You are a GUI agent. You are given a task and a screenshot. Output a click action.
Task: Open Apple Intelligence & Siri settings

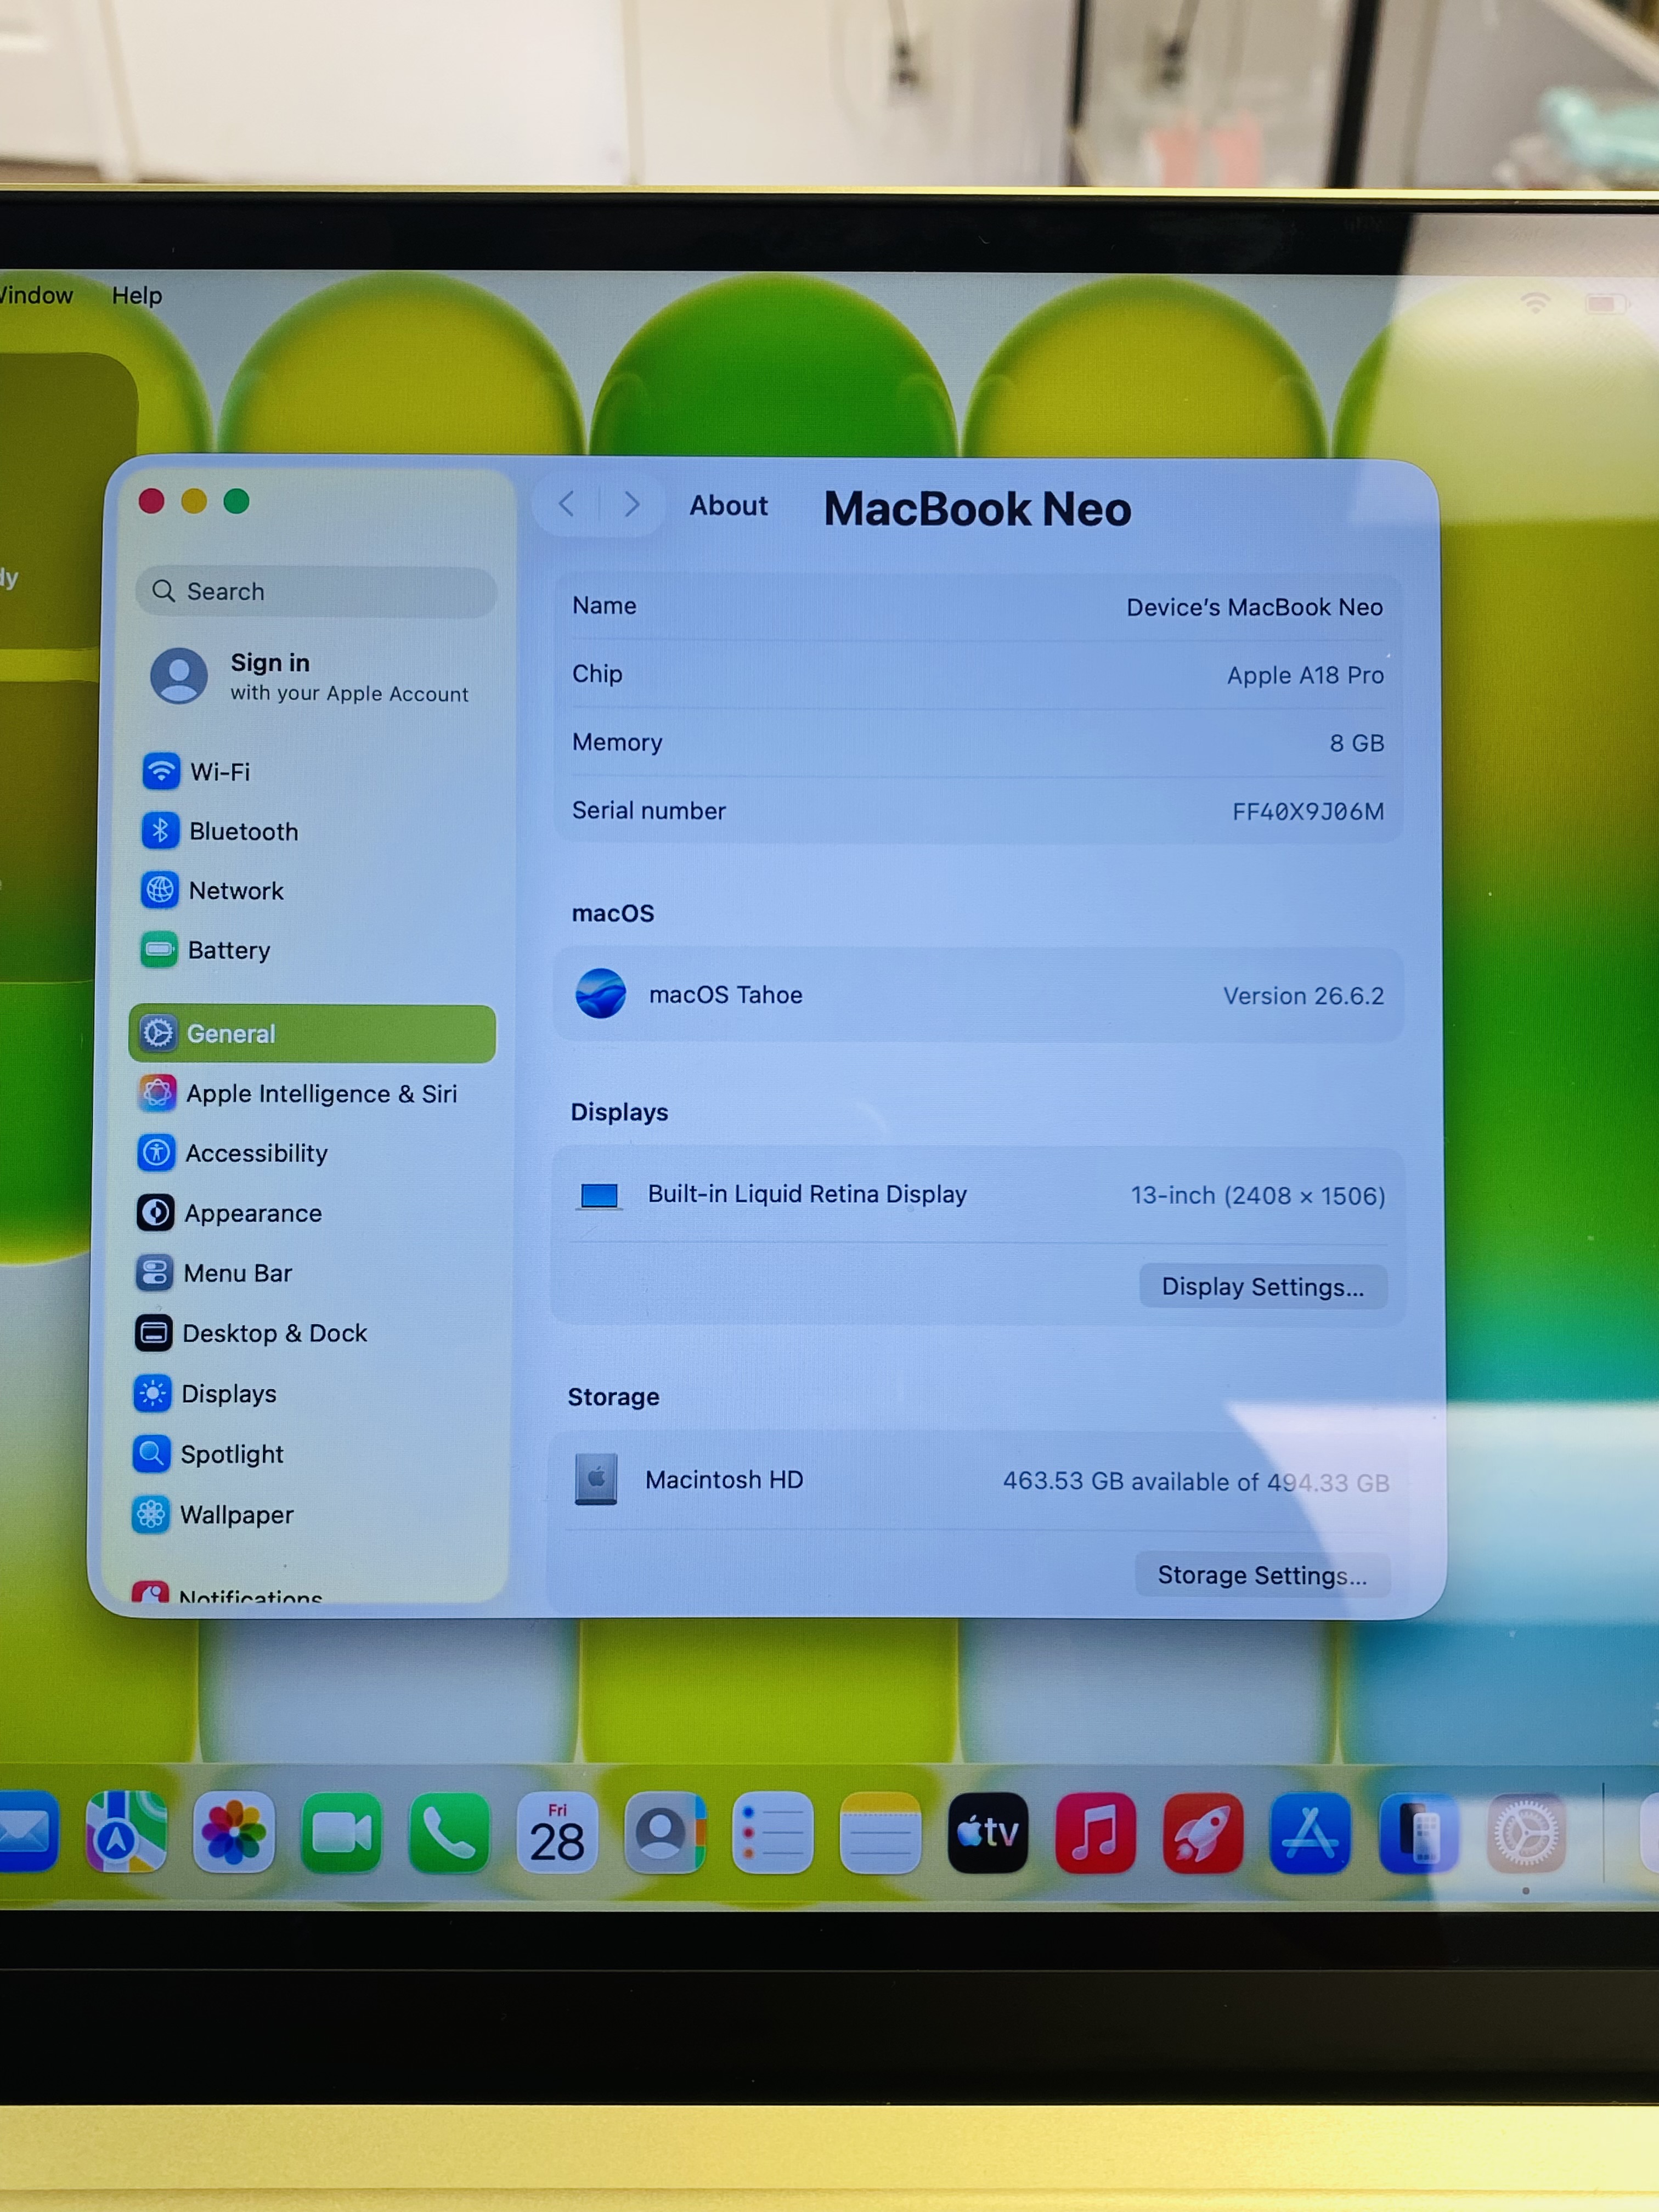[312, 1093]
